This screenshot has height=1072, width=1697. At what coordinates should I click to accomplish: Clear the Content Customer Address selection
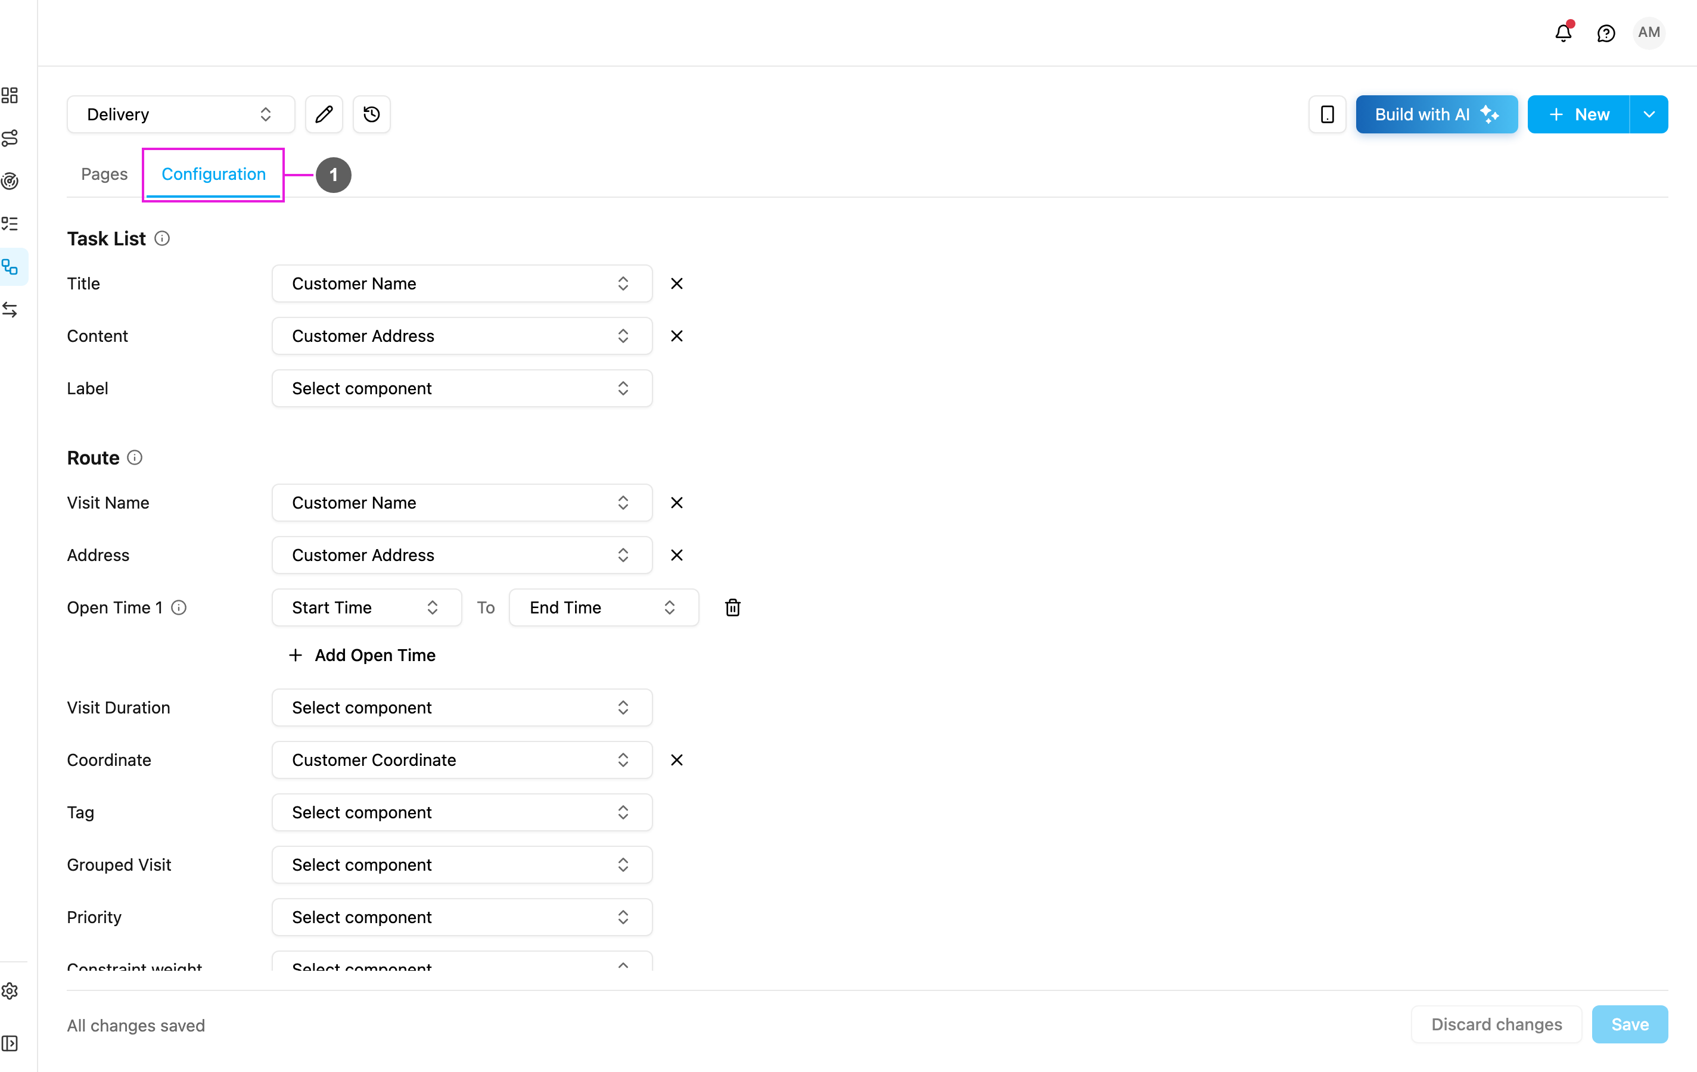(x=676, y=336)
